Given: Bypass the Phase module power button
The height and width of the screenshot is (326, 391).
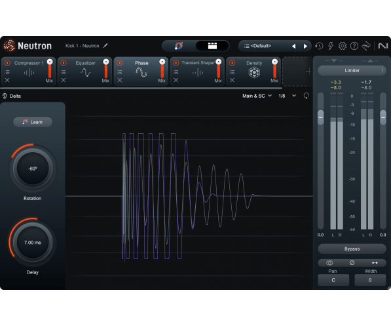Looking at the screenshot, I should (120, 63).
